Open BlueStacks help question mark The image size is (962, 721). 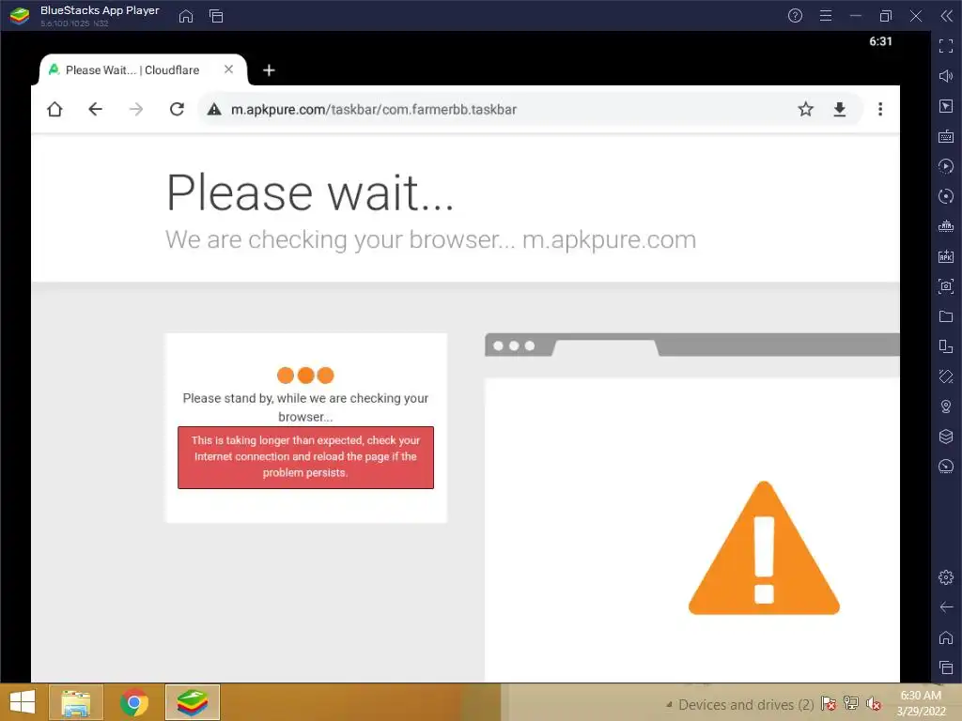(795, 16)
